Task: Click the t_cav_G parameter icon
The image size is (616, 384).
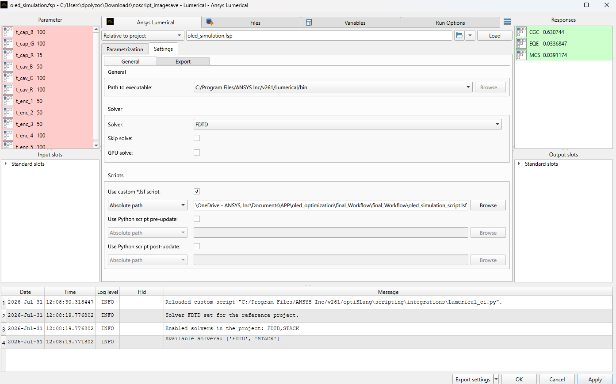Action: [8, 78]
